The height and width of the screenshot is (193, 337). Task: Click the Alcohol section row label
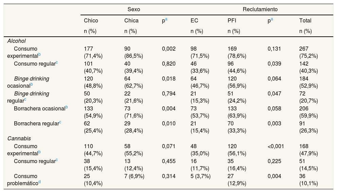[17, 41]
